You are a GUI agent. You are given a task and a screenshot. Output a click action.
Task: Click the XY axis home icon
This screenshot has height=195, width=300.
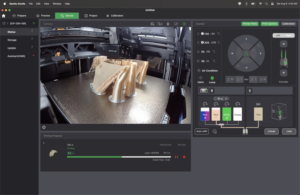(x=246, y=53)
